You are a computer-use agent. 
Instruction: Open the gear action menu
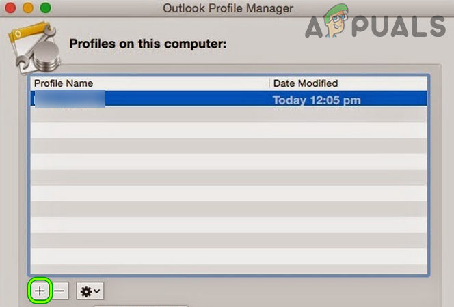click(x=90, y=291)
